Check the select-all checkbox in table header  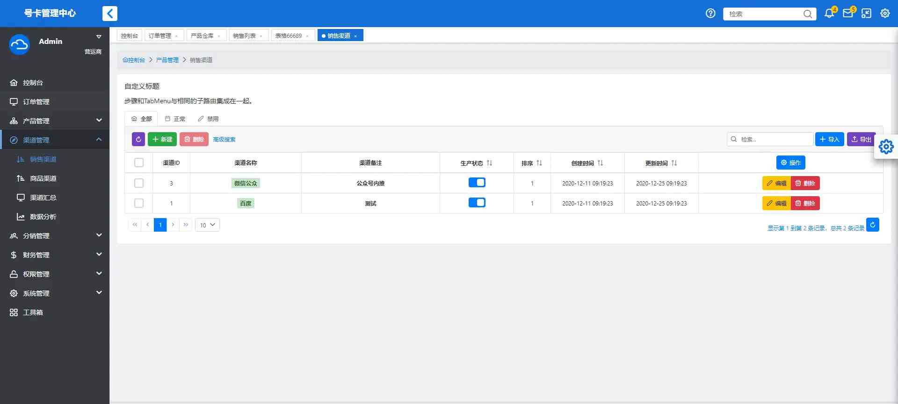point(139,163)
